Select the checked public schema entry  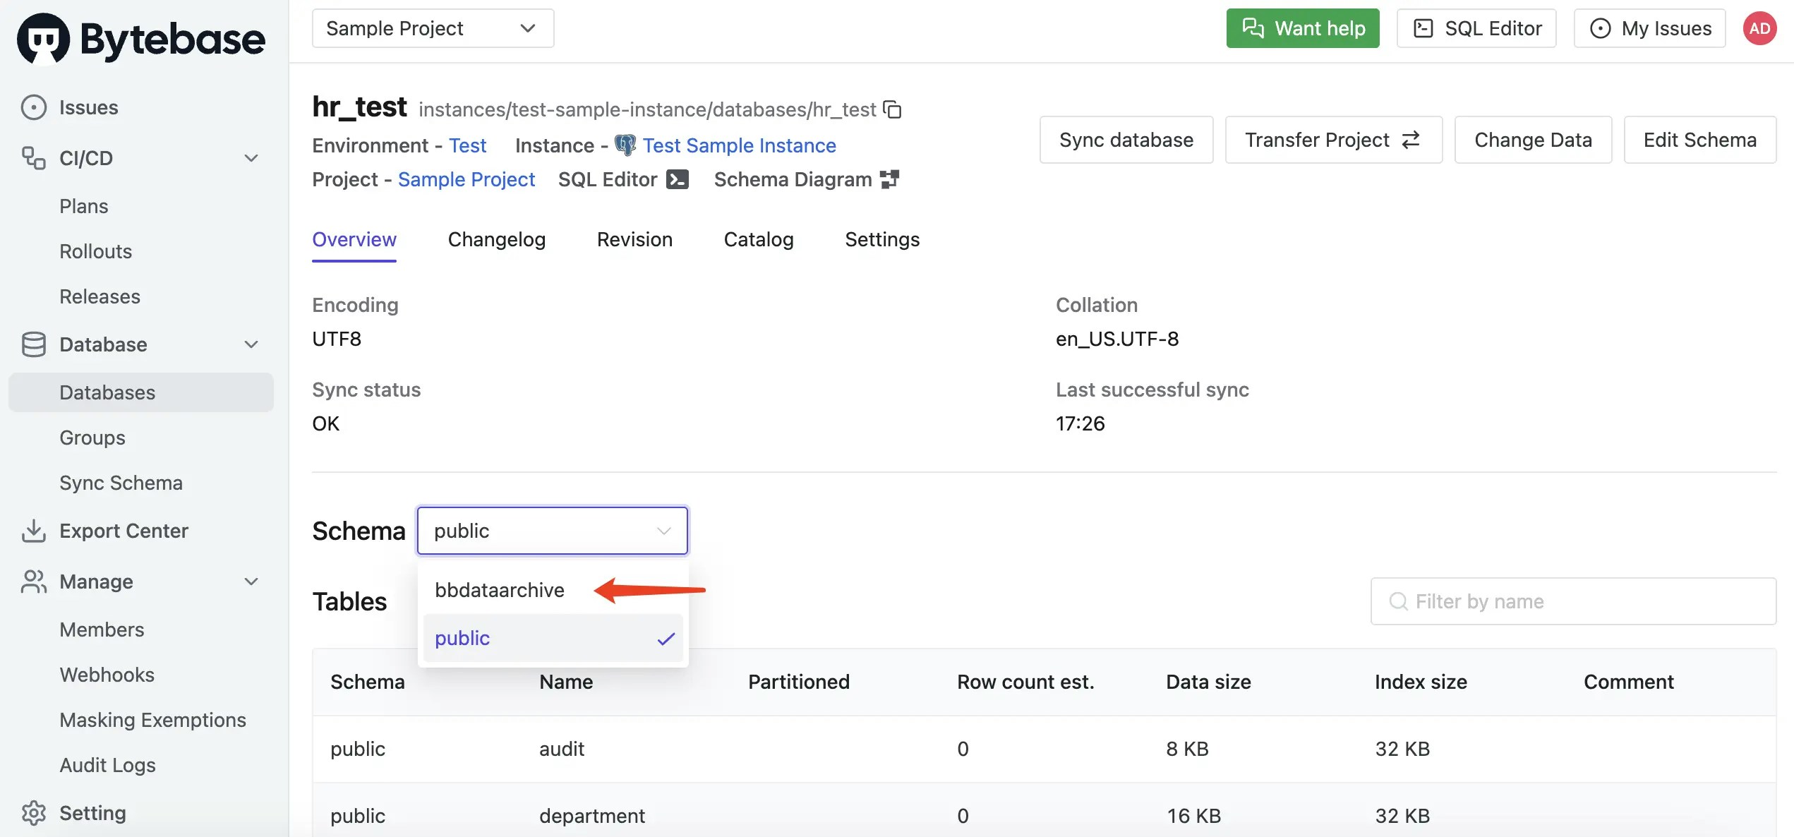pyautogui.click(x=462, y=638)
